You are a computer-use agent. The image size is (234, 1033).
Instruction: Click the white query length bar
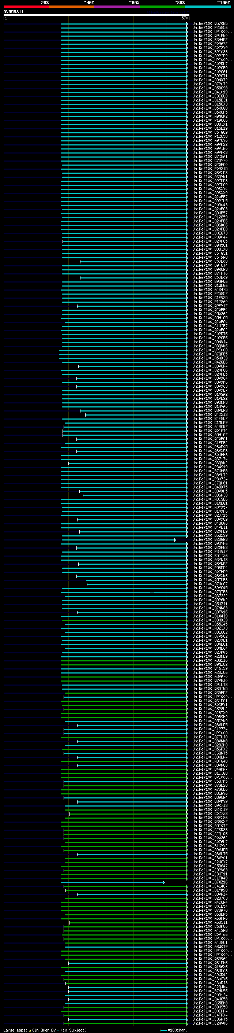click(x=97, y=15)
